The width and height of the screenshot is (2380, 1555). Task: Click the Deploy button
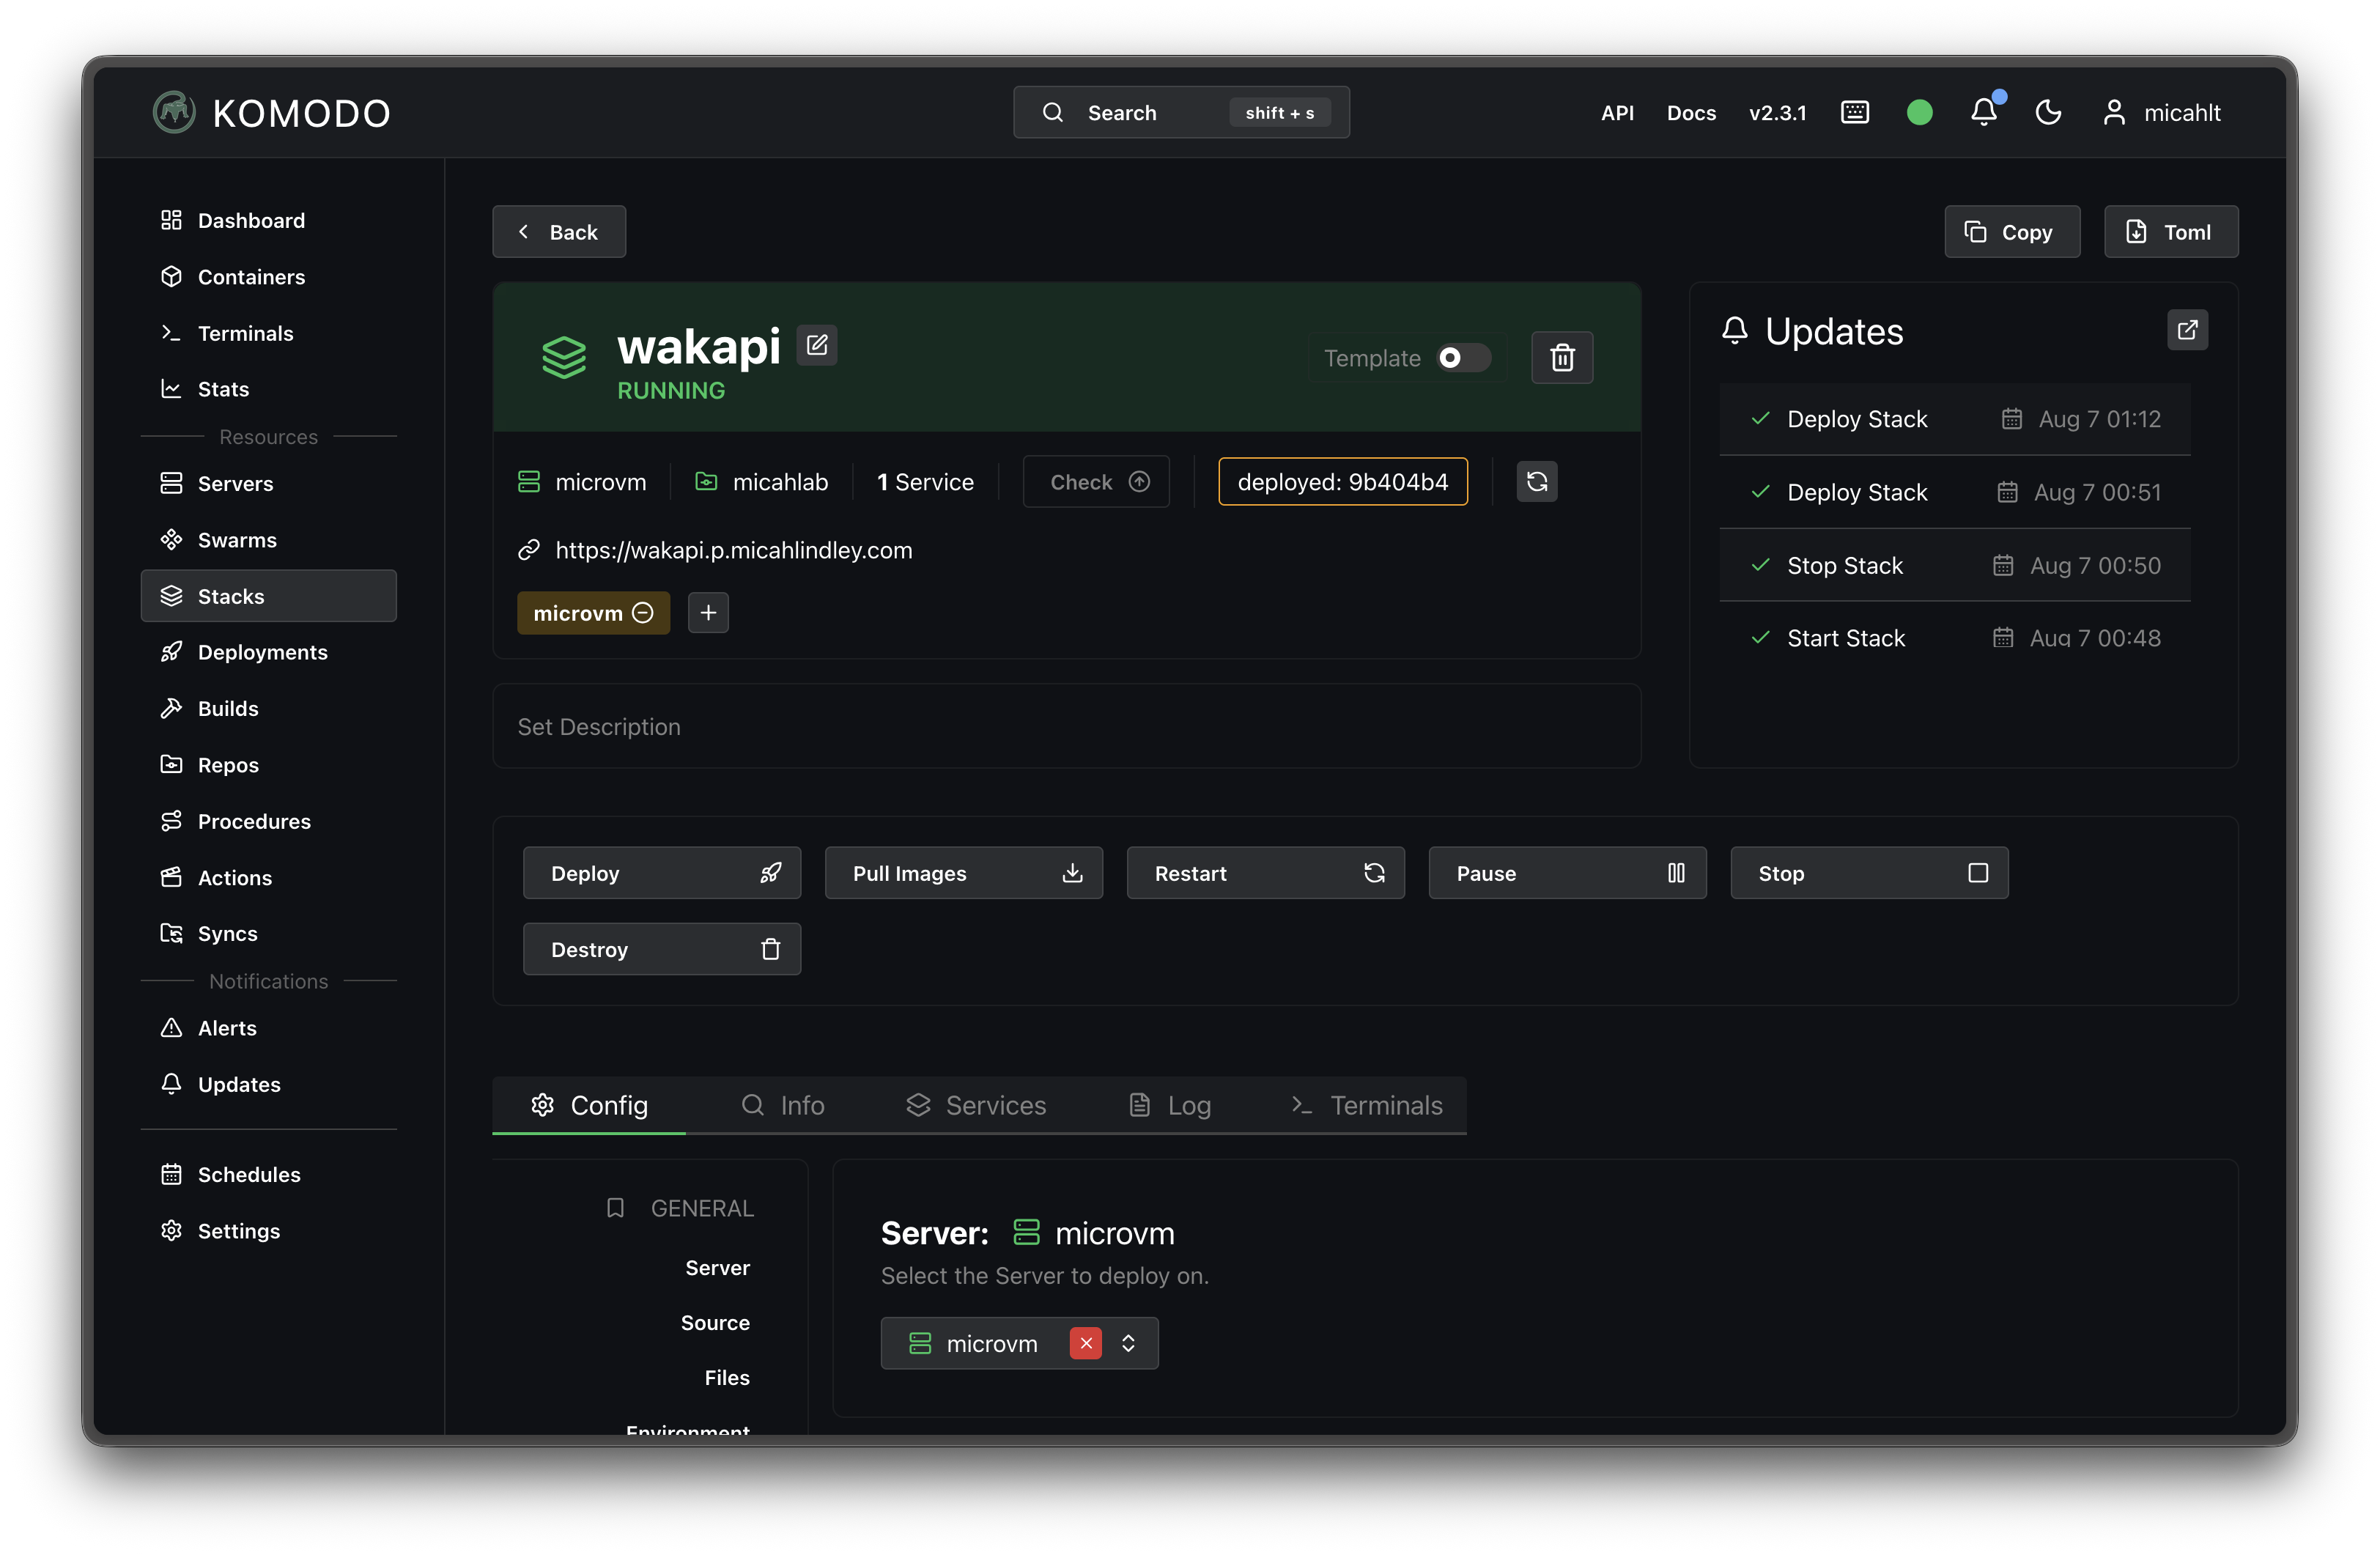(x=662, y=873)
